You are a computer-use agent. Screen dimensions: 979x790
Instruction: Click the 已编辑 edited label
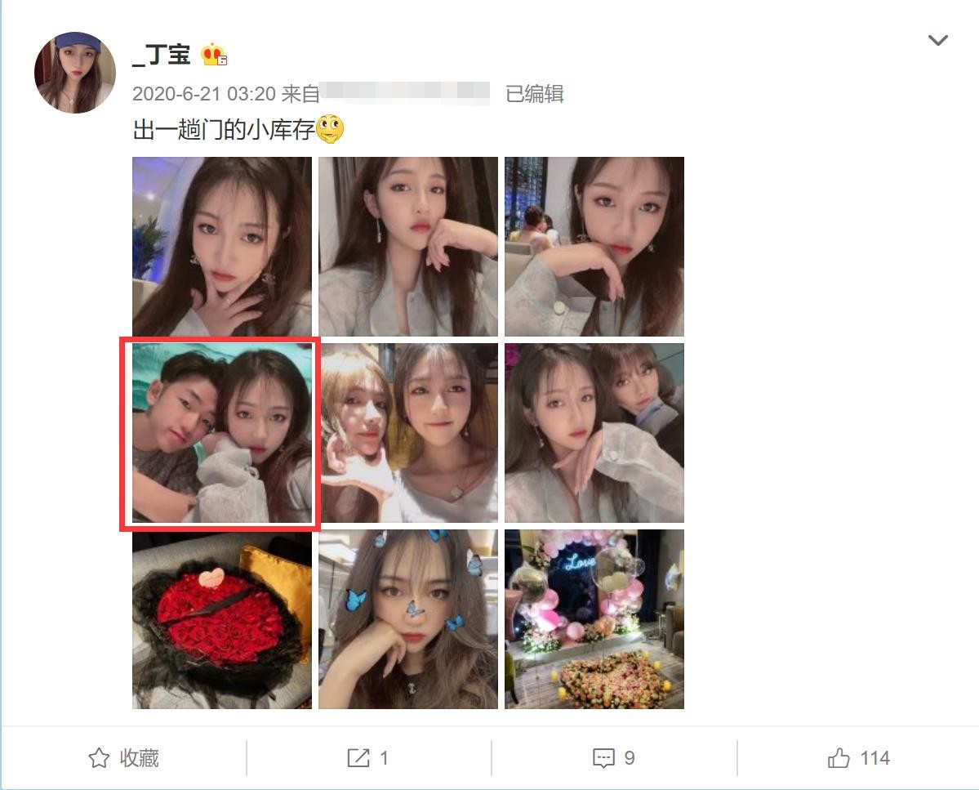point(535,94)
